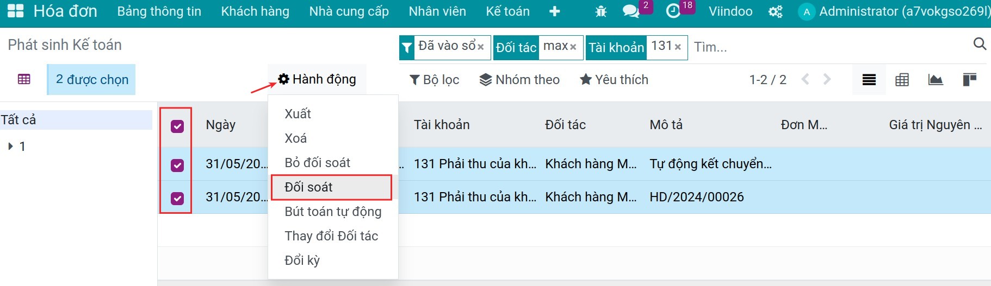Image resolution: width=991 pixels, height=286 pixels.
Task: Sort by 'Ngày' column header
Action: click(221, 124)
